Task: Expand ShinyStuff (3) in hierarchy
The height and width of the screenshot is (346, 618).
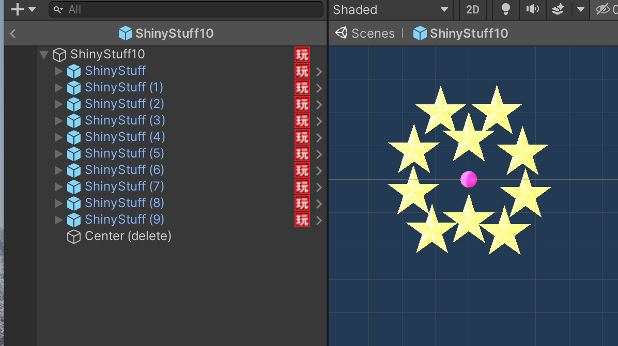Action: coord(59,121)
